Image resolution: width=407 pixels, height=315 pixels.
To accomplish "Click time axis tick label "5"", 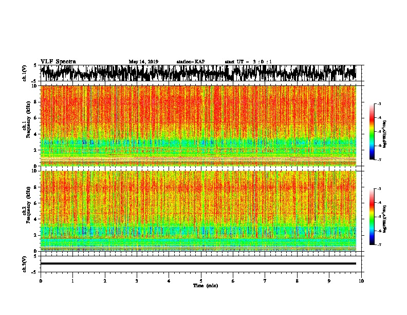I will tap(201, 281).
